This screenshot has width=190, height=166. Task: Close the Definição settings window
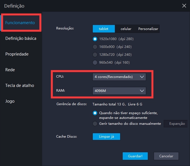[184, 6]
